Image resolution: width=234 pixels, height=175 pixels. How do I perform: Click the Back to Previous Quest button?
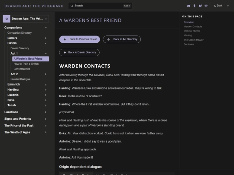(x=80, y=39)
